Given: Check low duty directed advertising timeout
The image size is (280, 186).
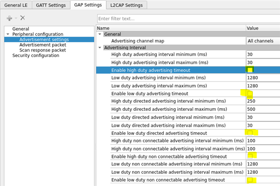Looking at the screenshot, I should (x=250, y=133).
